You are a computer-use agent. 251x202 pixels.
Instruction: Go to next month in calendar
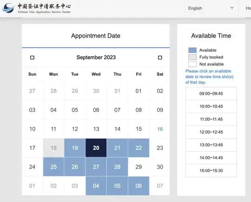pyautogui.click(x=160, y=58)
